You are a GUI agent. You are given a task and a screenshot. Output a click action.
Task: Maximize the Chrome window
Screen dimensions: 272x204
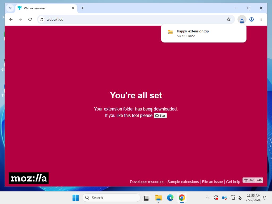coord(249,8)
